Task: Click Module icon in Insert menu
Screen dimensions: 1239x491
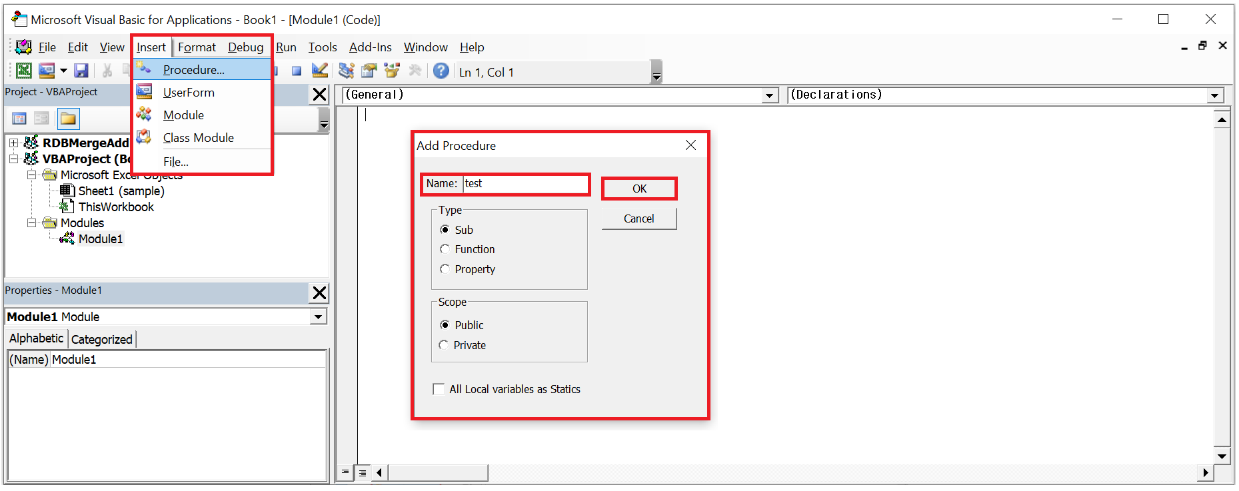Action: tap(144, 115)
